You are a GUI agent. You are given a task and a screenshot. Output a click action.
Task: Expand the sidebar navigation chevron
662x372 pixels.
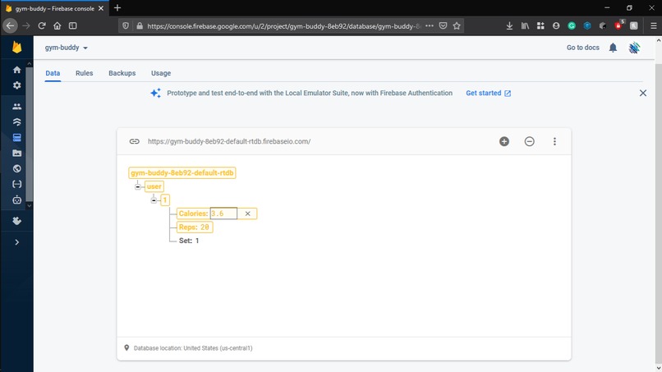tap(17, 242)
